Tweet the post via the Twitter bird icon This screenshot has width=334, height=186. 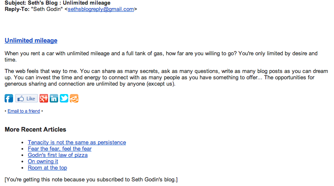coord(64,98)
